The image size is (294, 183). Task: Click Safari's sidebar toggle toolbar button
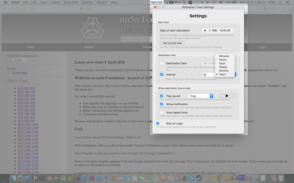click(32, 8)
